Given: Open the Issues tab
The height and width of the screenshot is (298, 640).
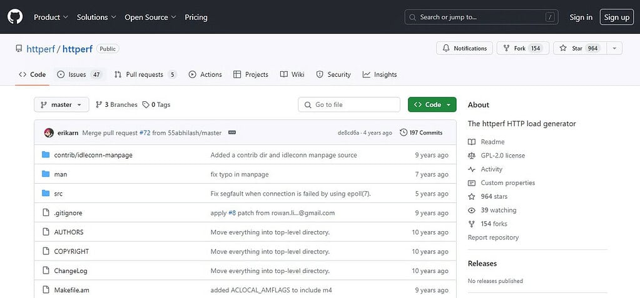Looking at the screenshot, I should coord(79,74).
